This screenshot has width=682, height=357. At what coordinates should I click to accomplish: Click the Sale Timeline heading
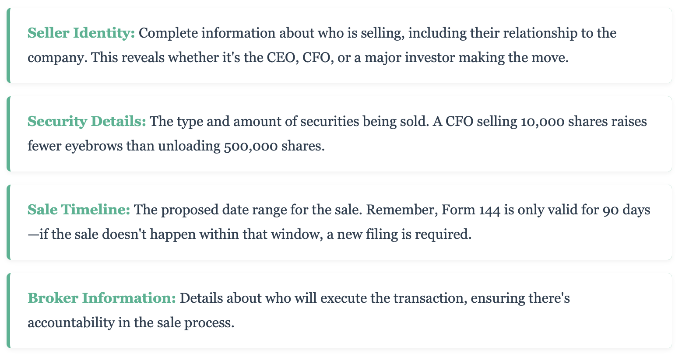tap(79, 210)
